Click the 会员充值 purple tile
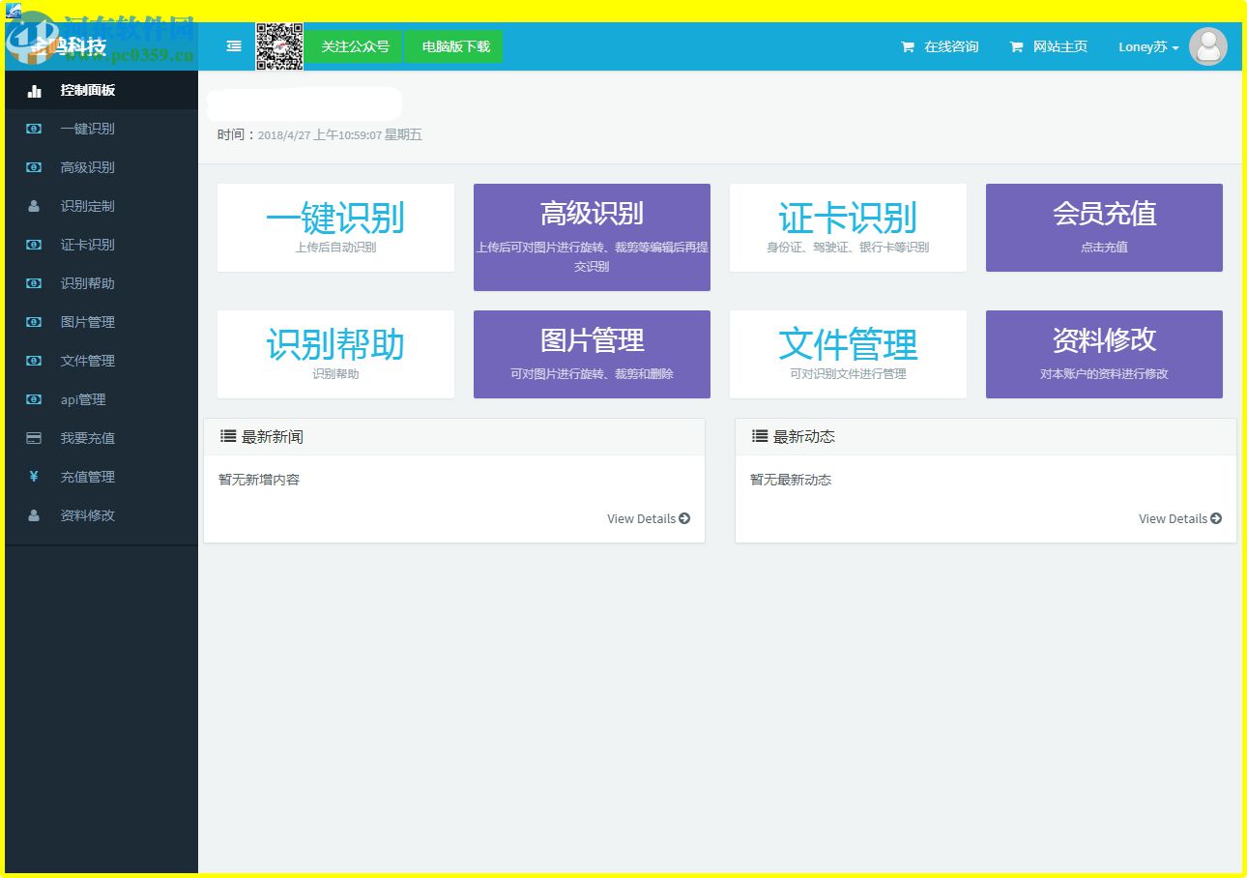The width and height of the screenshot is (1247, 878). [x=1104, y=227]
